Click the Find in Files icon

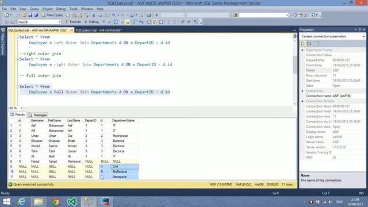pos(235,16)
